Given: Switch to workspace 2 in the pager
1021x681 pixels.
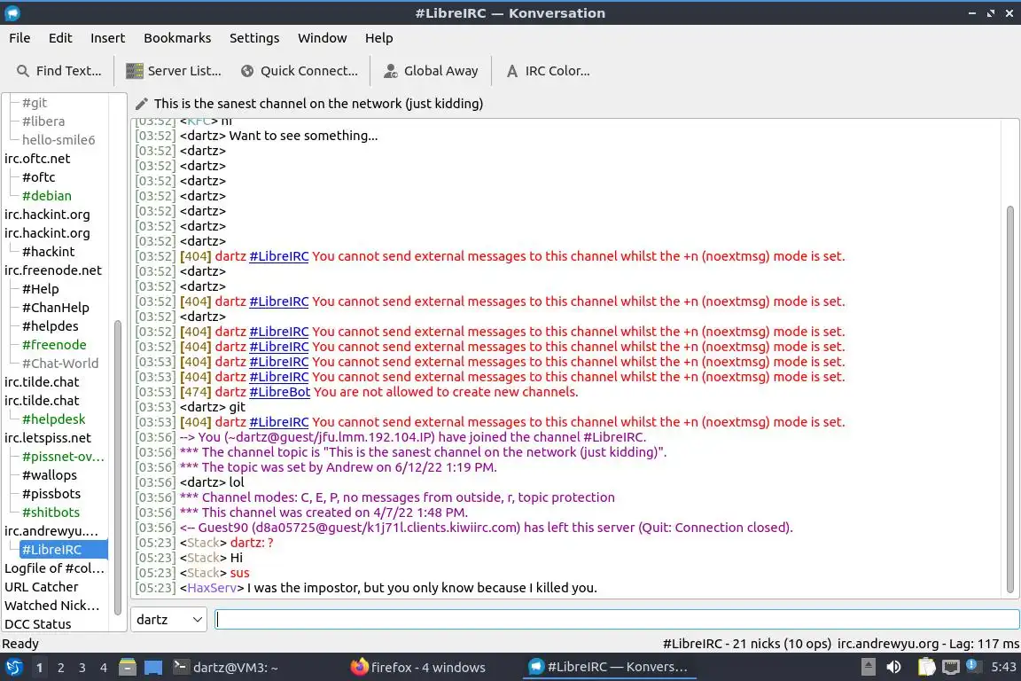Looking at the screenshot, I should pos(60,668).
